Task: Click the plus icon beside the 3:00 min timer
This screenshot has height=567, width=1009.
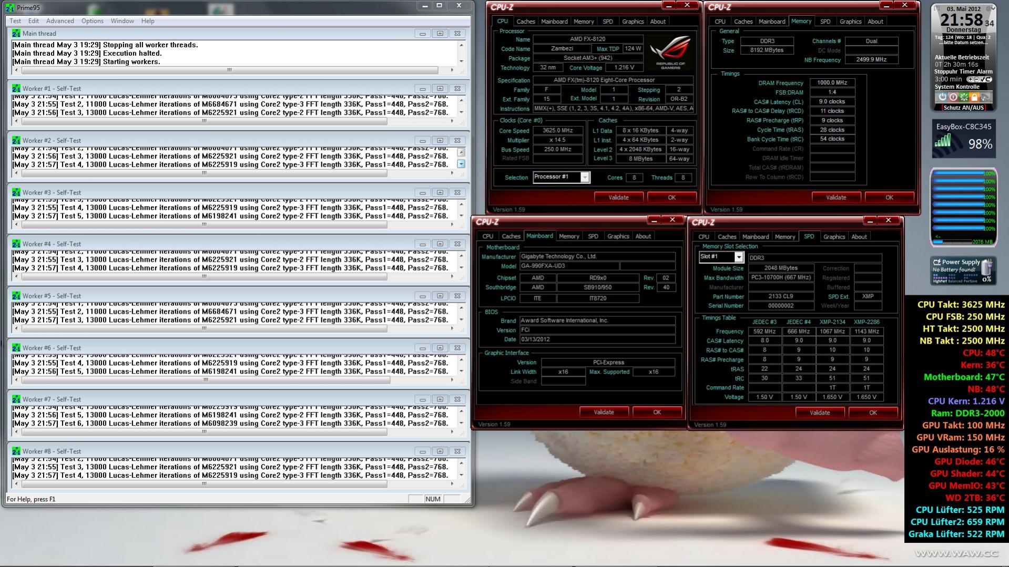Action: [x=970, y=79]
